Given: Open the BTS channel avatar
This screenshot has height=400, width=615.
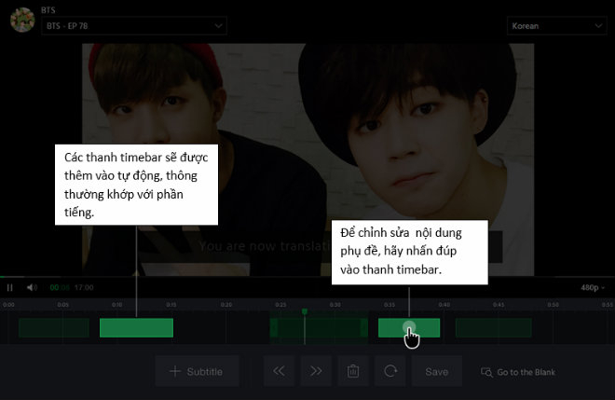Looking at the screenshot, I should point(22,21).
